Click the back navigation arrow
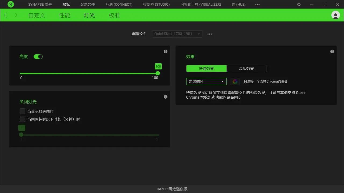 point(5,15)
